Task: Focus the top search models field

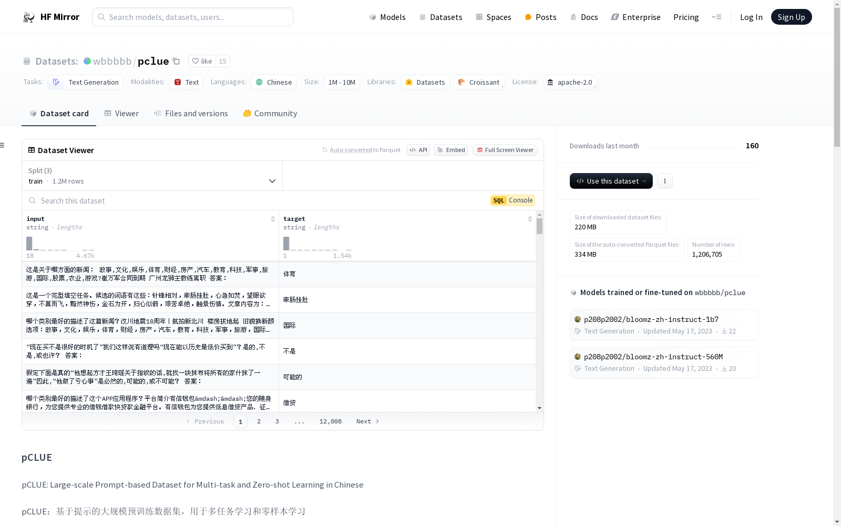Action: tap(193, 17)
